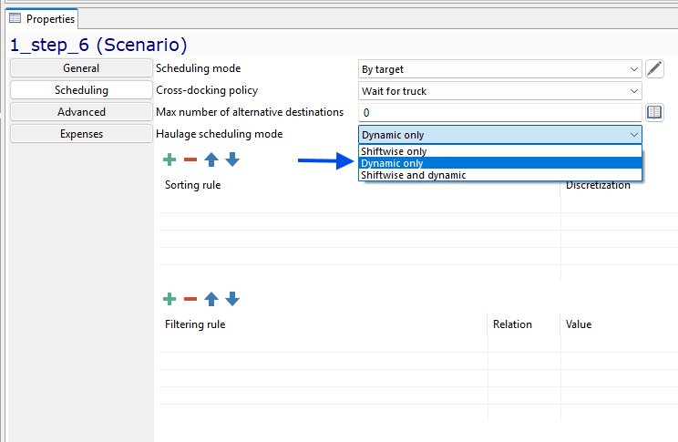678x442 pixels.
Task: Open the Advanced section
Action: coord(81,112)
